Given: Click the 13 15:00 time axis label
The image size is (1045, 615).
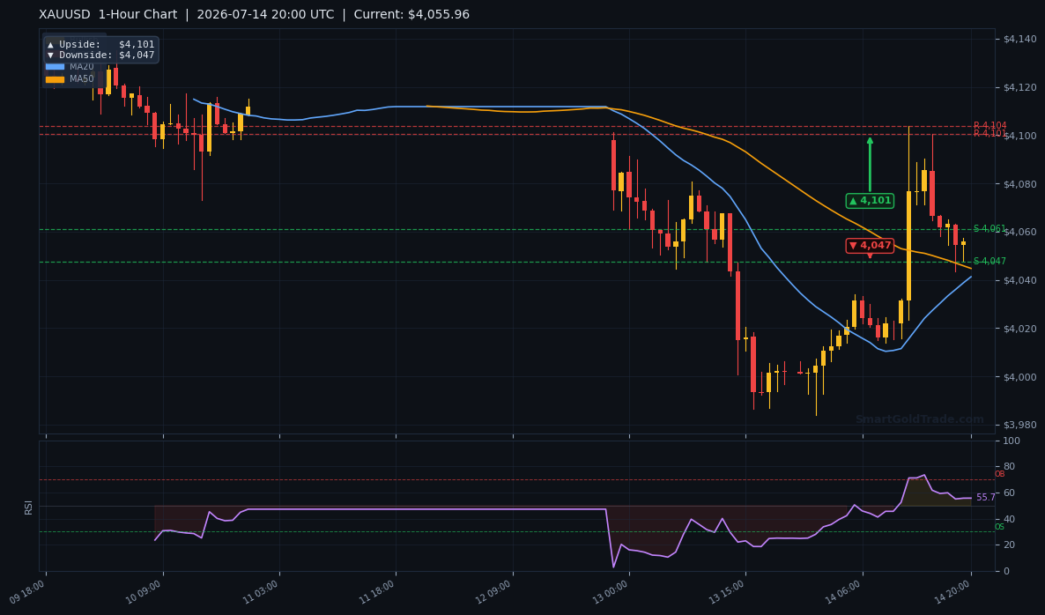Looking at the screenshot, I should (727, 592).
